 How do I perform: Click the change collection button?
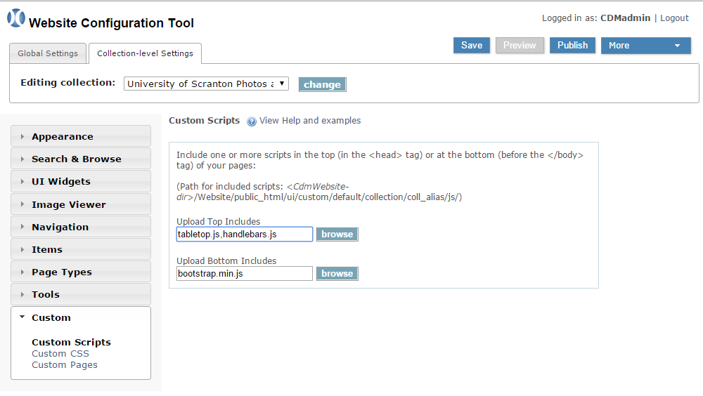pyautogui.click(x=323, y=84)
